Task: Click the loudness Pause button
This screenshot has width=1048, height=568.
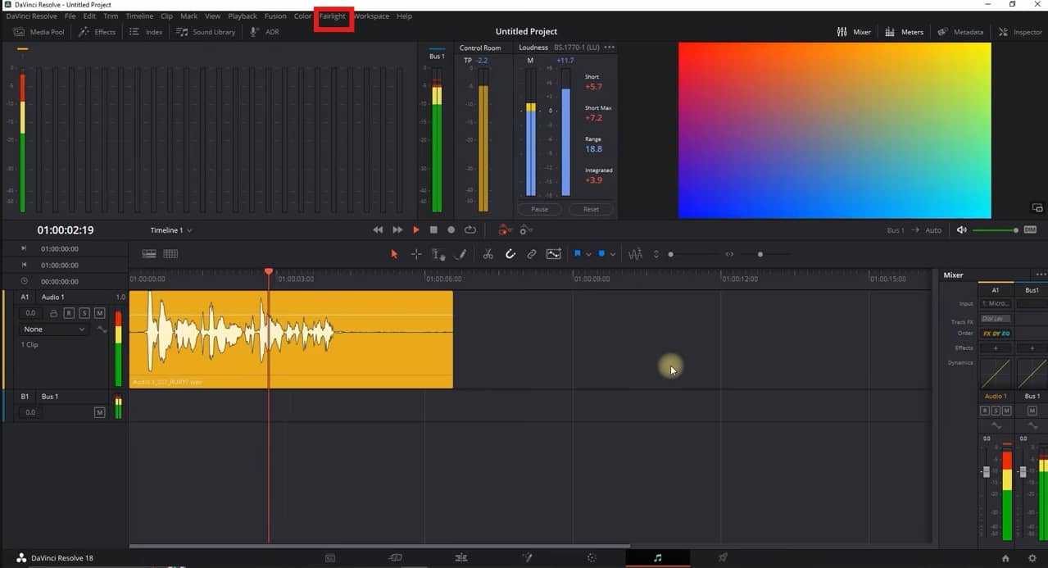Action: [x=539, y=209]
